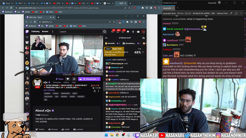The image size is (246, 138).
Task: Reload the wikimedia page in back window
Action: click(11, 8)
